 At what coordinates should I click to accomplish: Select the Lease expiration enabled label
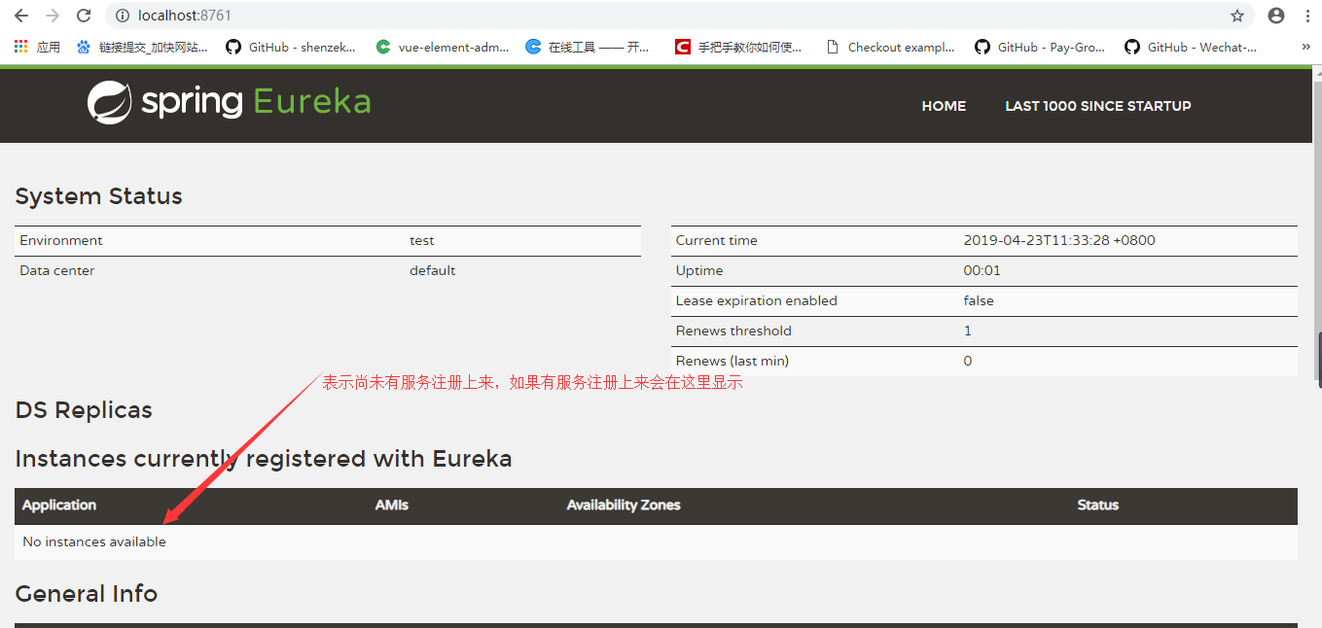pyautogui.click(x=757, y=300)
